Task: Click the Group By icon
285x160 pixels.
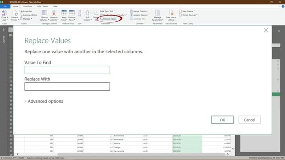Action: tap(95, 13)
